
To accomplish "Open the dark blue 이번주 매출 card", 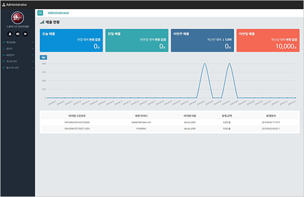I will click(202, 40).
